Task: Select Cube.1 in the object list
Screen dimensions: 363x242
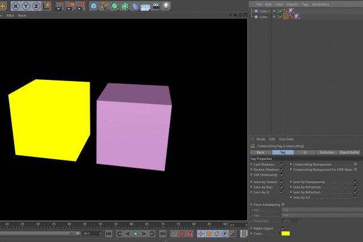Action: click(264, 11)
